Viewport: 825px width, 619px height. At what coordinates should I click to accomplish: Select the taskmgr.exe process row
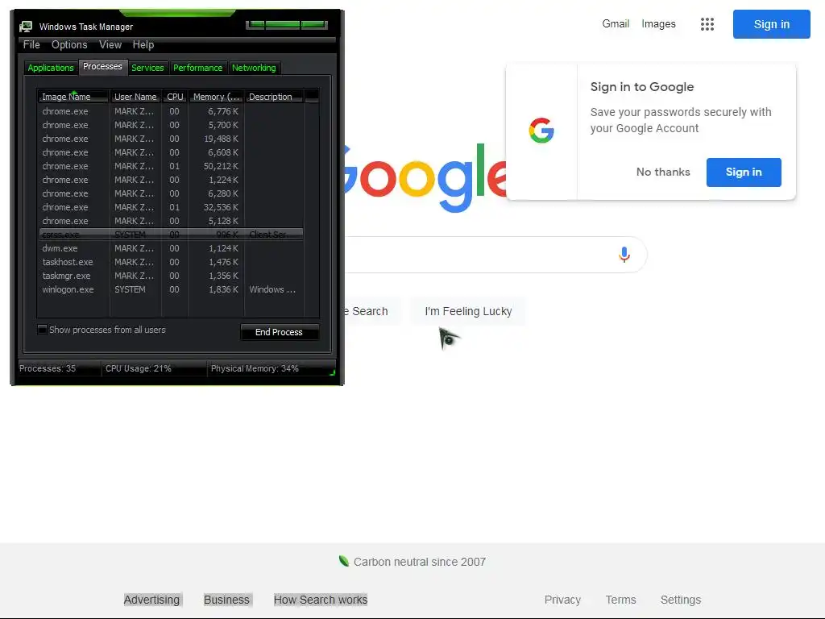pyautogui.click(x=171, y=276)
